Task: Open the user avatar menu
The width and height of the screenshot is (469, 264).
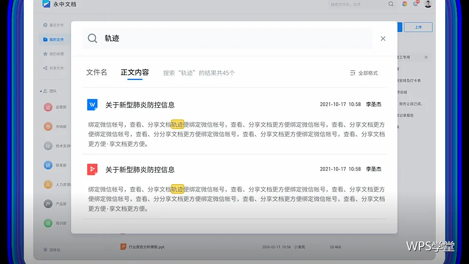Action: [x=428, y=4]
